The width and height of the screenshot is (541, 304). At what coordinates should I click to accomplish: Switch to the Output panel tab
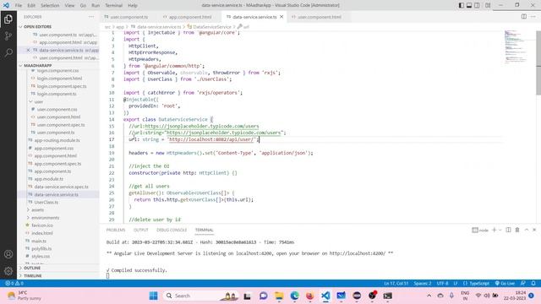pos(141,230)
